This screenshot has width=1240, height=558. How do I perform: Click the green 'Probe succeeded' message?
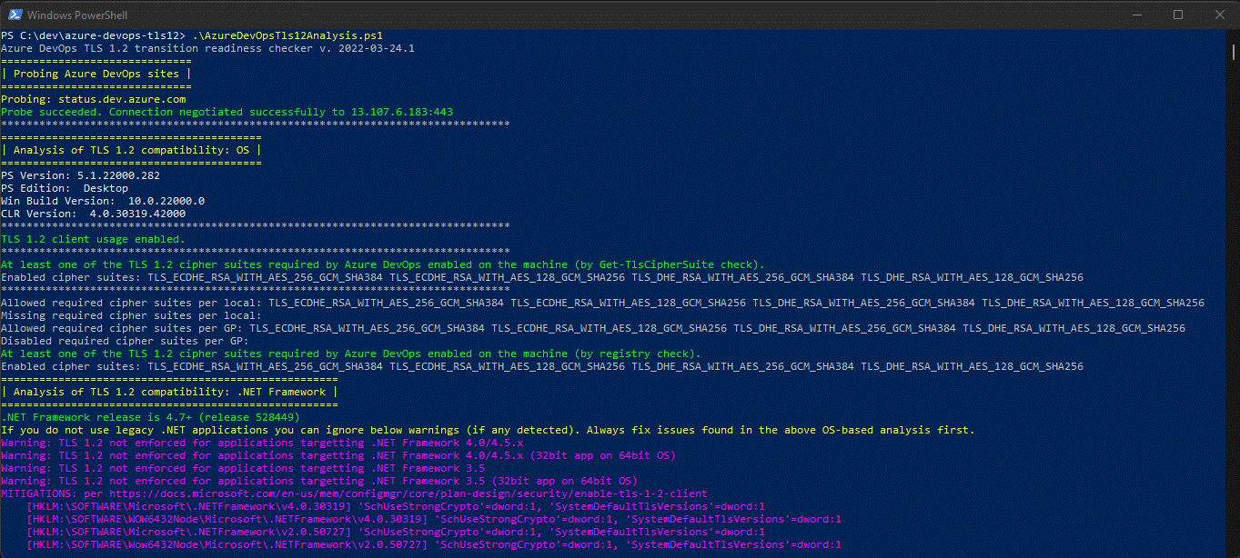227,112
